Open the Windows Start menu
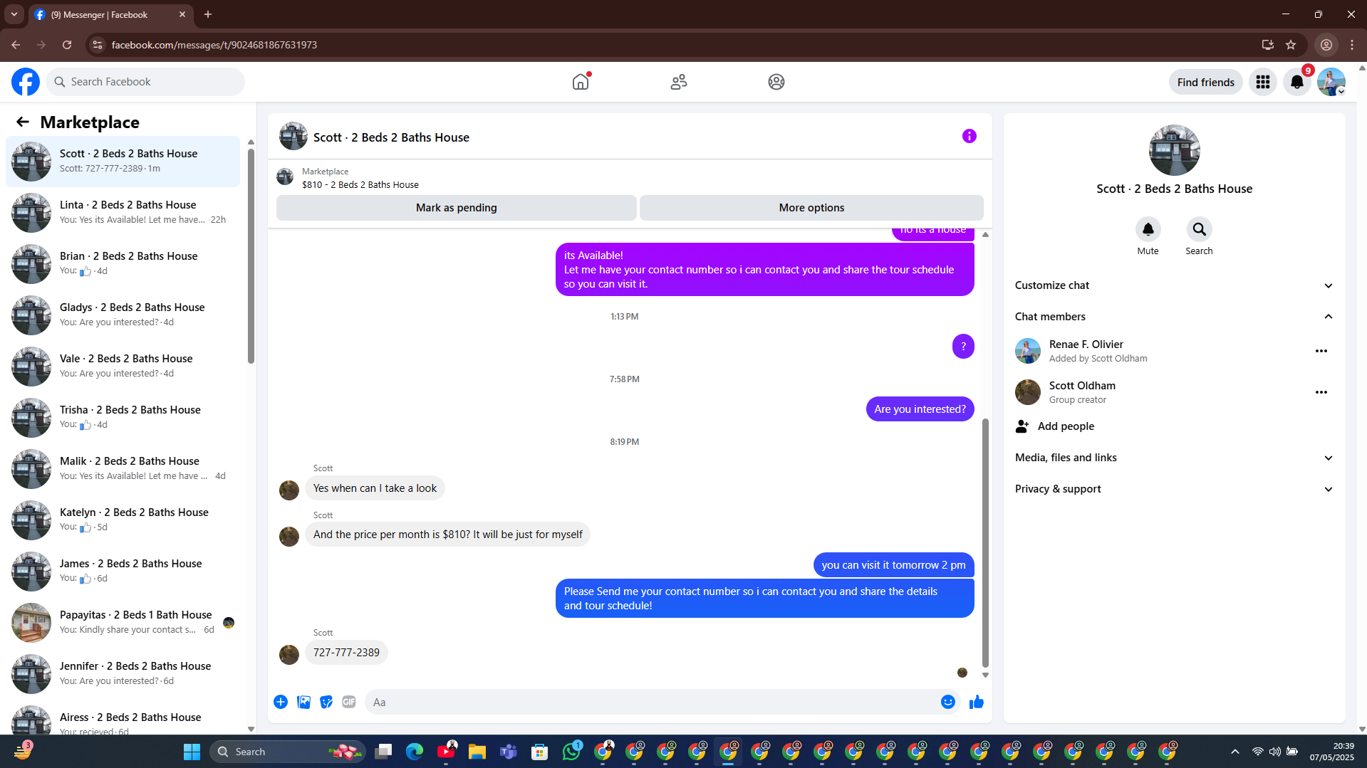Viewport: 1367px width, 768px height. pos(192,752)
